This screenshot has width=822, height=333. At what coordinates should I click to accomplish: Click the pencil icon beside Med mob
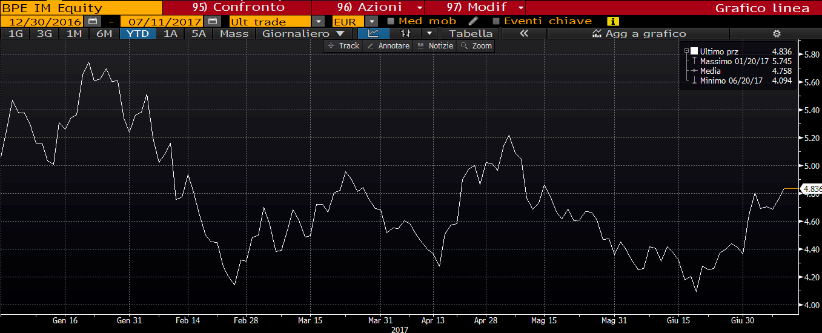[473, 21]
